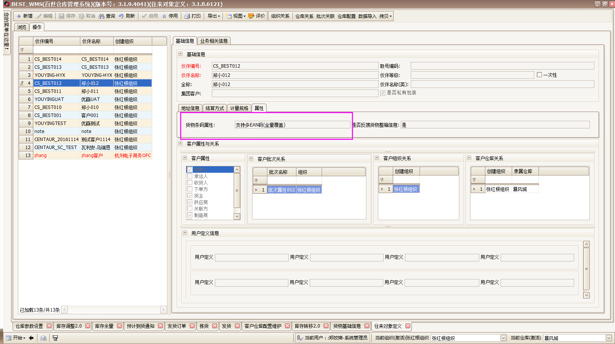Check the 收货人 checkbox

click(190, 183)
